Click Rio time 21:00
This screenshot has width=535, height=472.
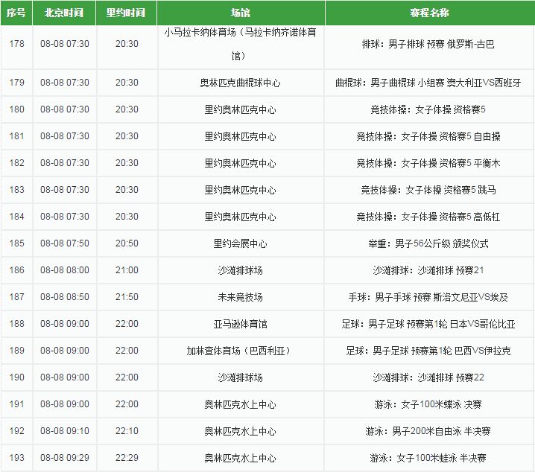pyautogui.click(x=127, y=270)
